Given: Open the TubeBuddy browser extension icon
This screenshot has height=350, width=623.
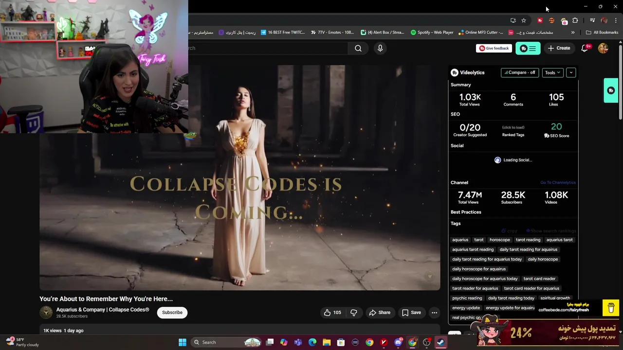Looking at the screenshot, I should (x=540, y=20).
